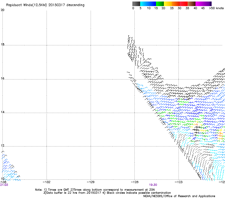Click the longitude label -126

(x=135, y=182)
